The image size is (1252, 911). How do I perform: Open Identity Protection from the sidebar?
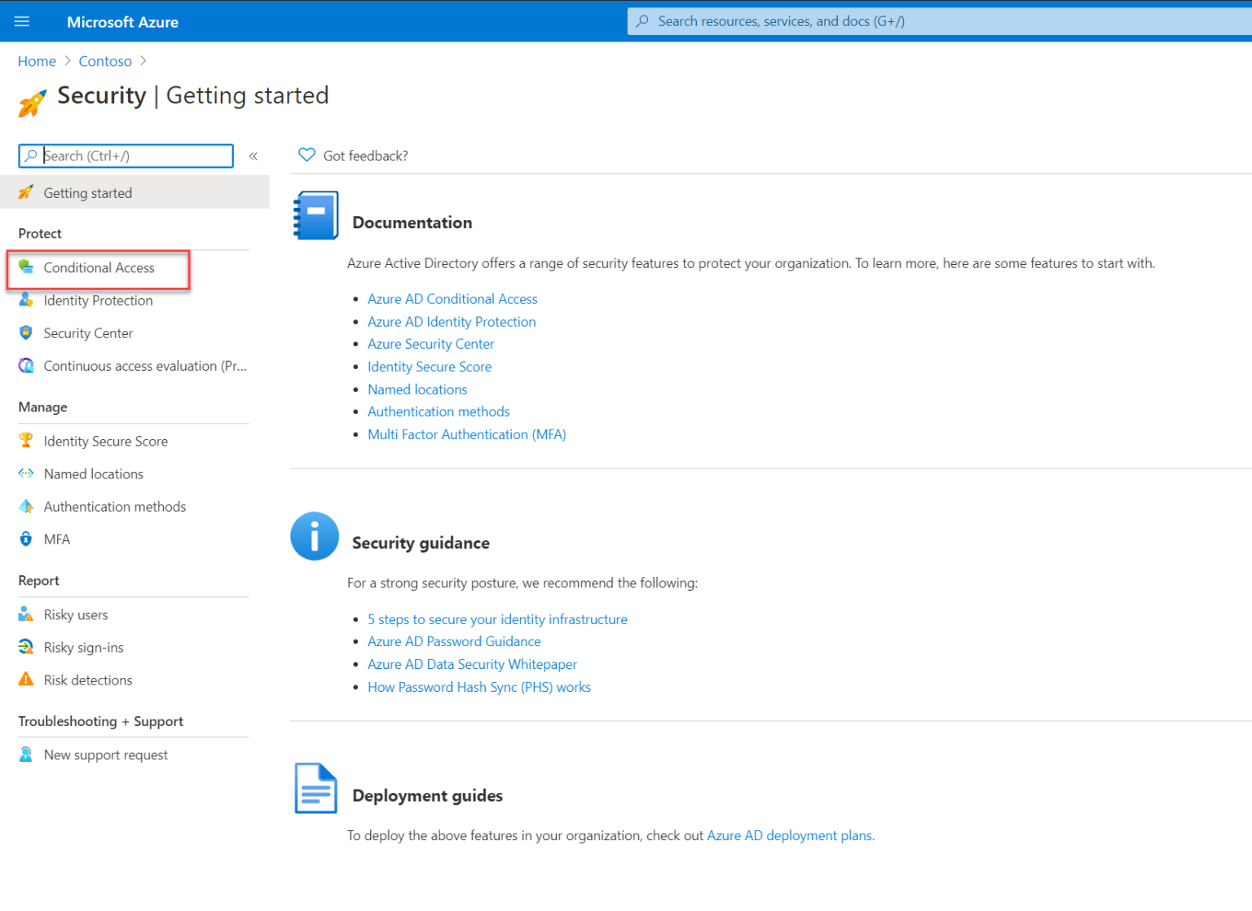[98, 300]
